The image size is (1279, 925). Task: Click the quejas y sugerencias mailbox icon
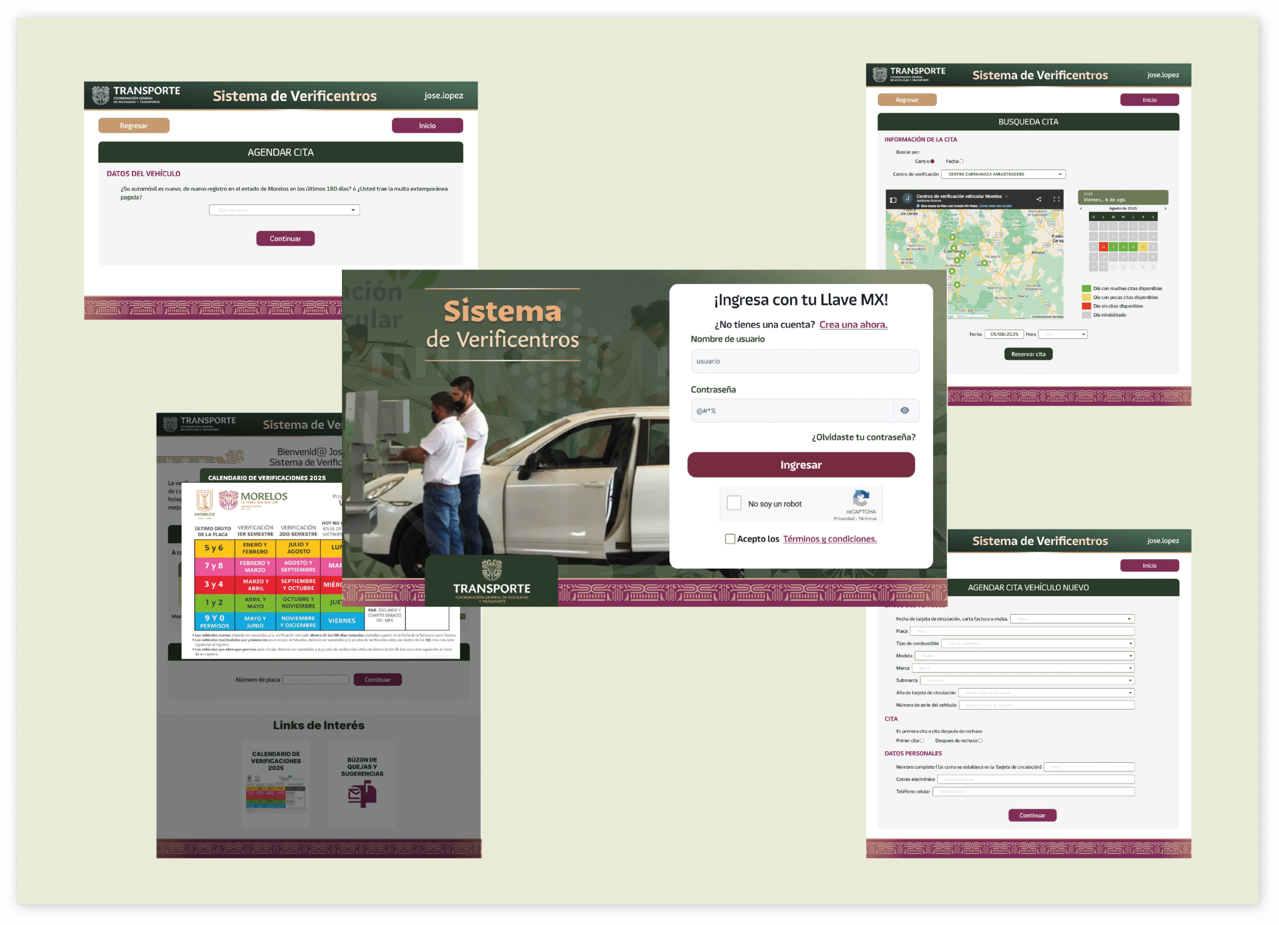click(362, 794)
